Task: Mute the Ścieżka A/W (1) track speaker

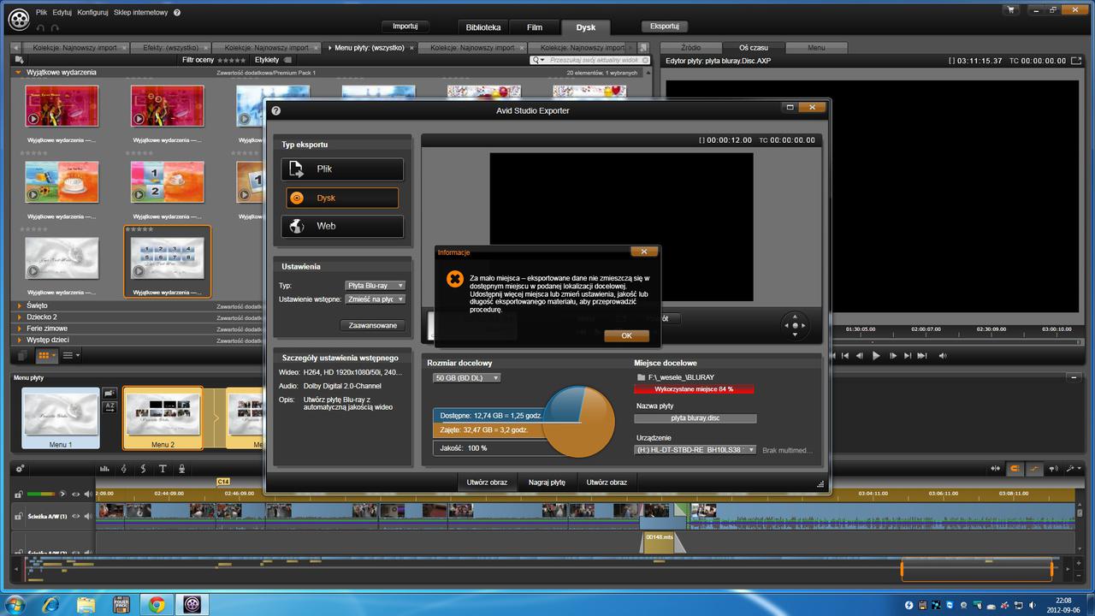Action: [87, 517]
